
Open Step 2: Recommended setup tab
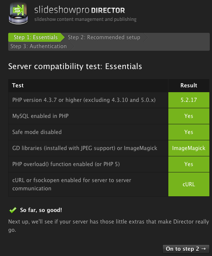(104, 37)
